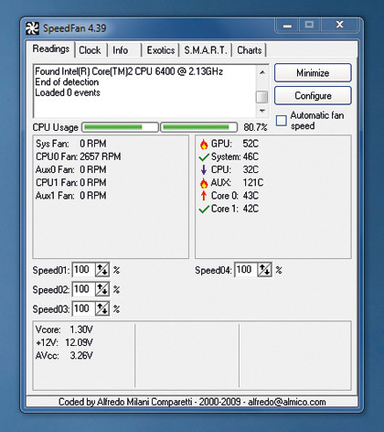Enable the Automatic fan speed checkbox
The width and height of the screenshot is (384, 432).
click(281, 121)
